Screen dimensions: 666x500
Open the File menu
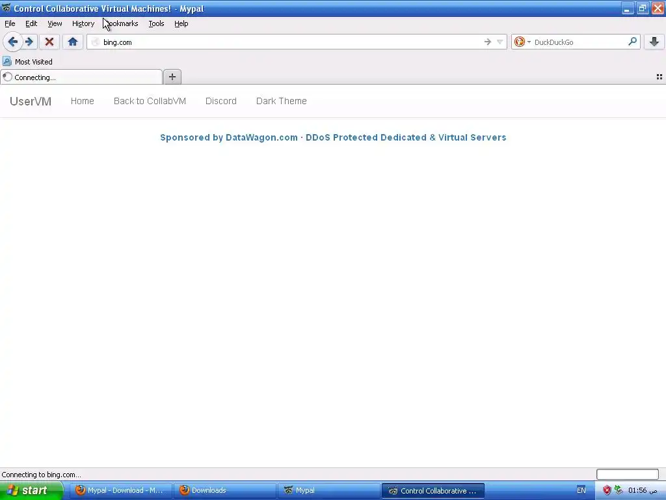[x=10, y=23]
